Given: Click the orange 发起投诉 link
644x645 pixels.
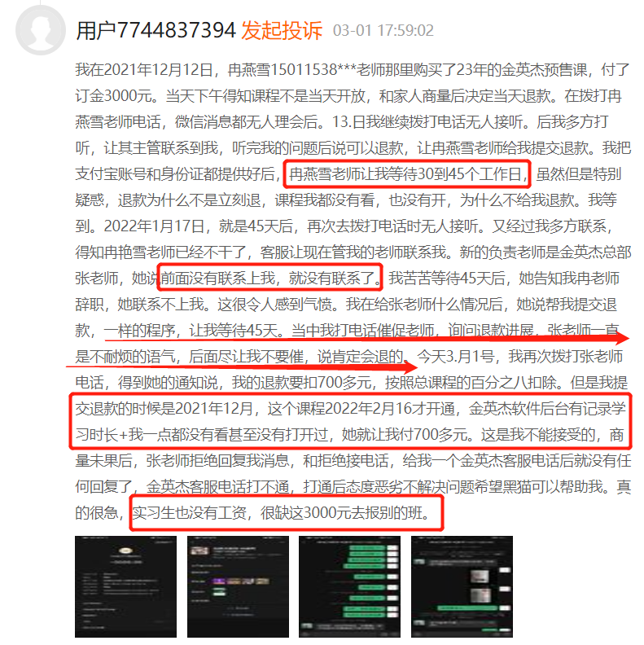Looking at the screenshot, I should point(282,30).
